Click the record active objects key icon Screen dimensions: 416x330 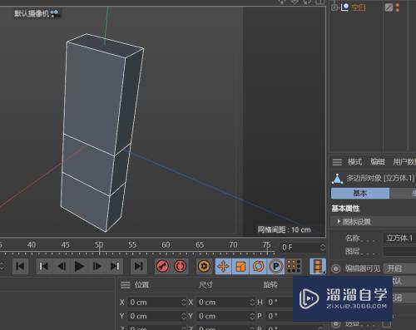coord(163,267)
